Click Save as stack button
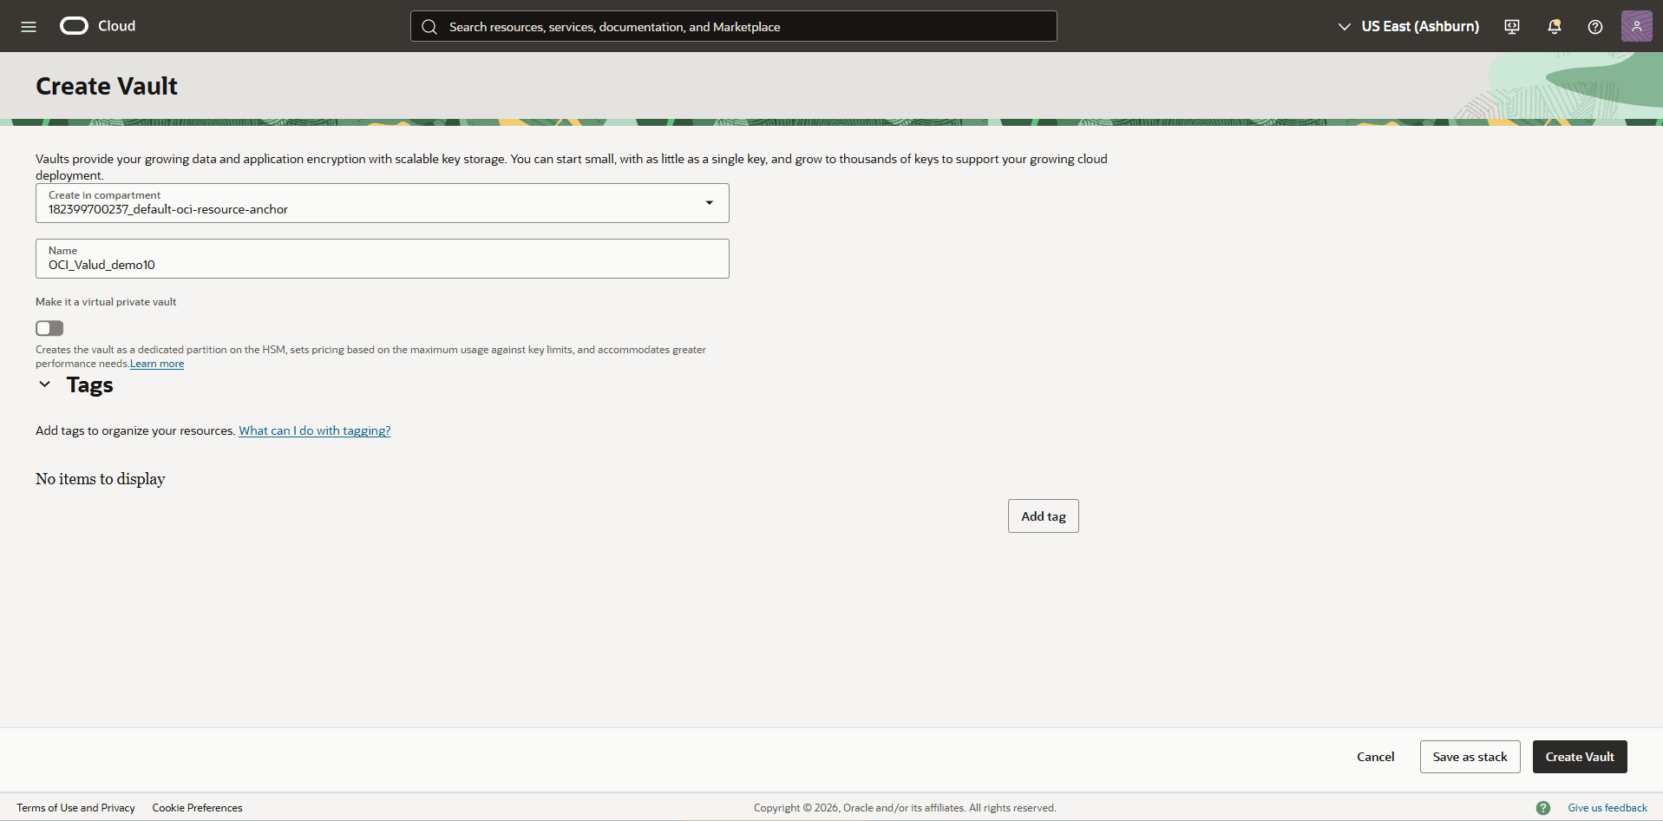Viewport: 1663px width, 821px height. [1470, 757]
